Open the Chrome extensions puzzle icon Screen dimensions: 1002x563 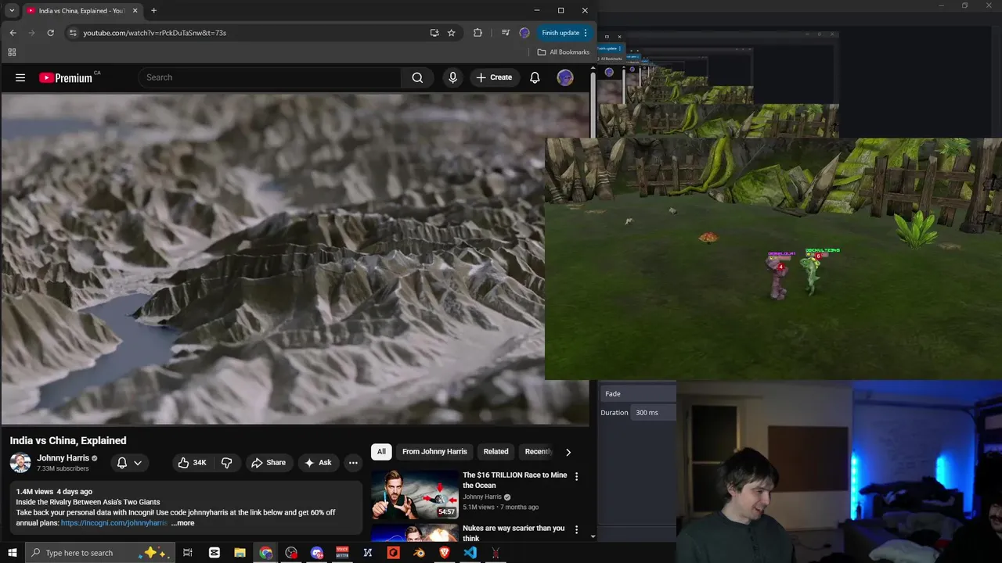pyautogui.click(x=478, y=33)
